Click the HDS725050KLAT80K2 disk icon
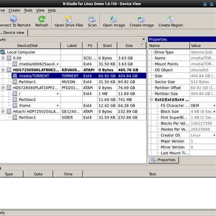The image size is (216, 216). pyautogui.click(x=9, y=70)
